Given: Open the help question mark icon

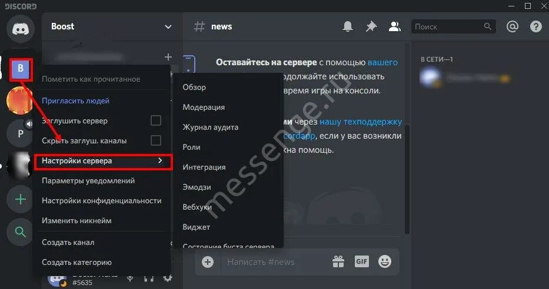Looking at the screenshot, I should click(535, 26).
